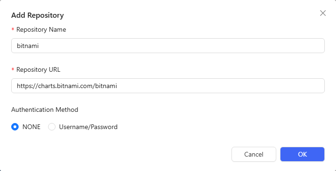Screen dimensions: 336x171
Task: Click the Add Repository dialog title
Action: pos(37,15)
